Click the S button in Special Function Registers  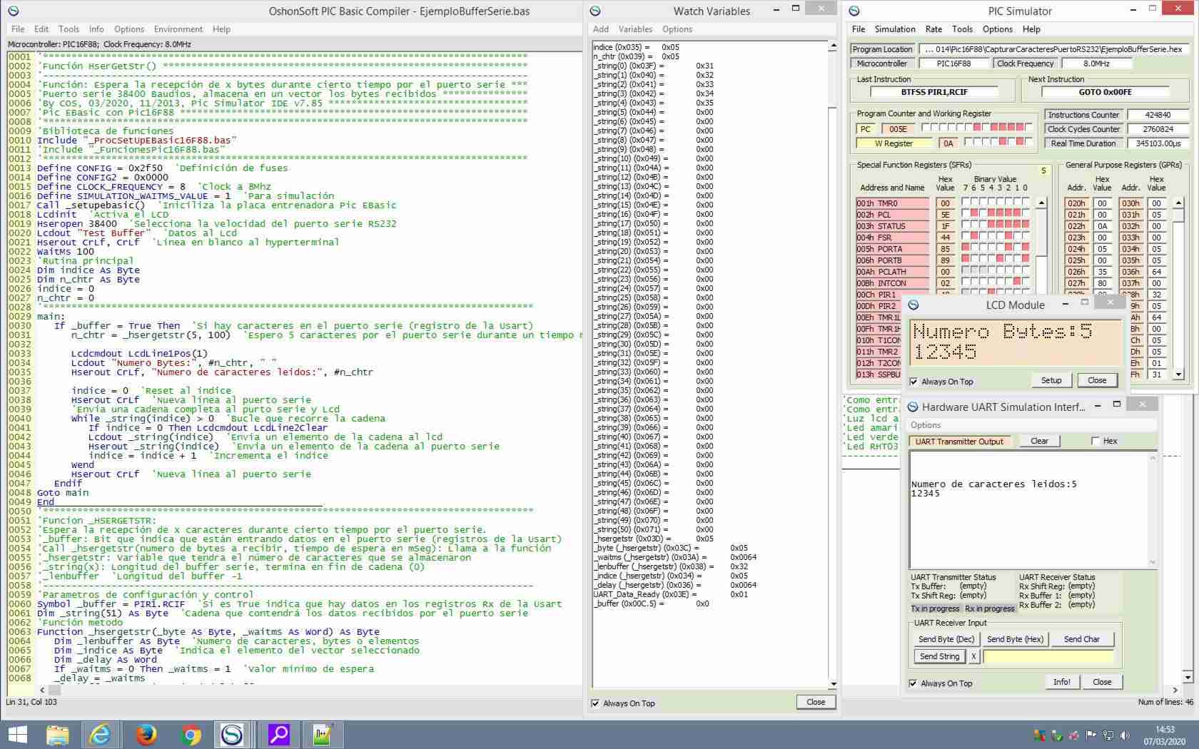pos(1043,170)
